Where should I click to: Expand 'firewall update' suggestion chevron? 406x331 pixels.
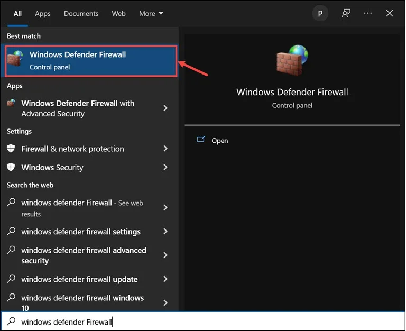(x=165, y=279)
